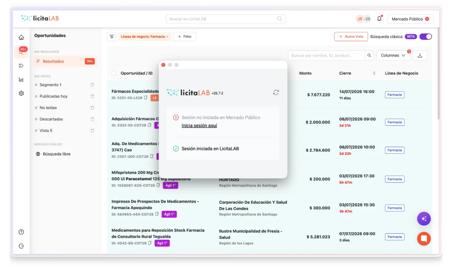Click the Nueva Vista button
Viewport: 452px width, 269px height.
351,37
